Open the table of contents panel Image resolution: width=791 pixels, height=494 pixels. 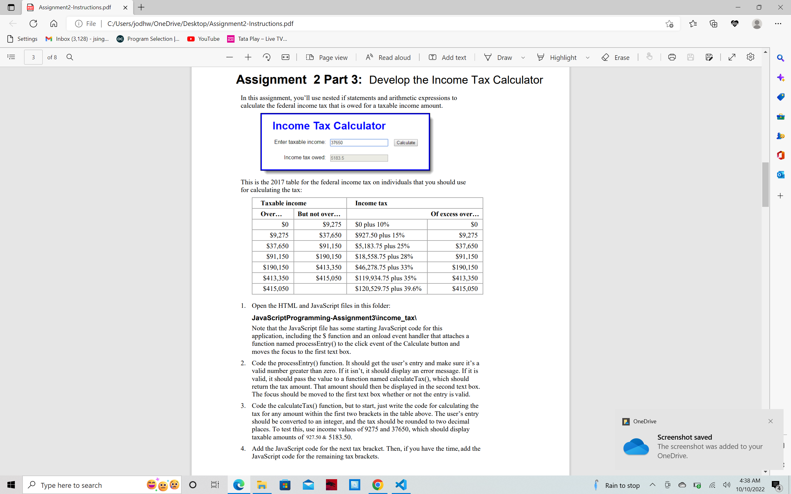click(11, 57)
